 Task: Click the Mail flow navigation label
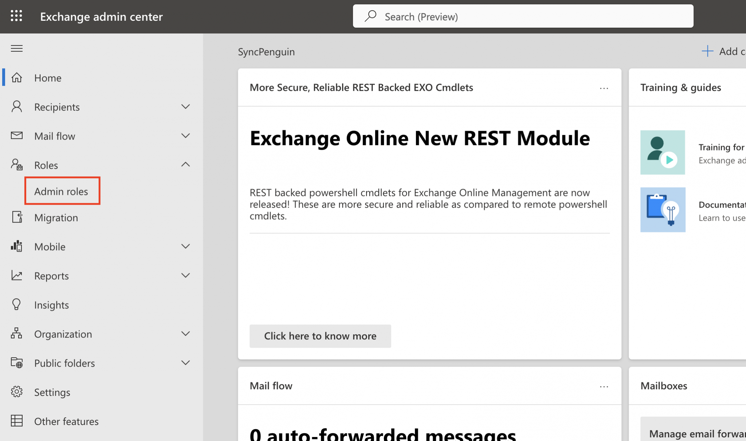point(55,136)
